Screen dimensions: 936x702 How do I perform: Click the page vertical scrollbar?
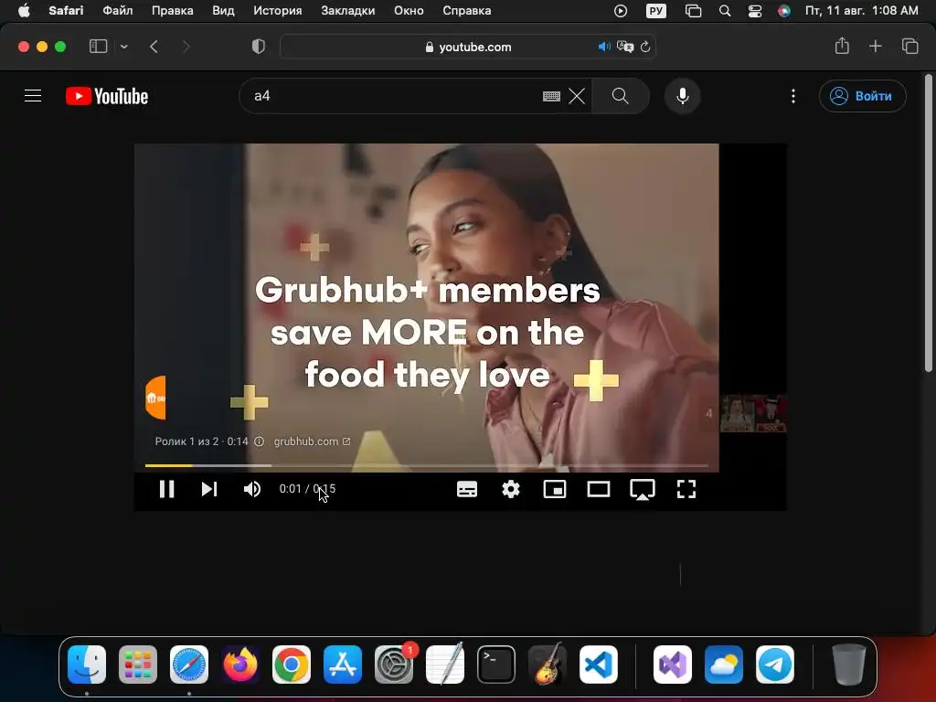[929, 223]
